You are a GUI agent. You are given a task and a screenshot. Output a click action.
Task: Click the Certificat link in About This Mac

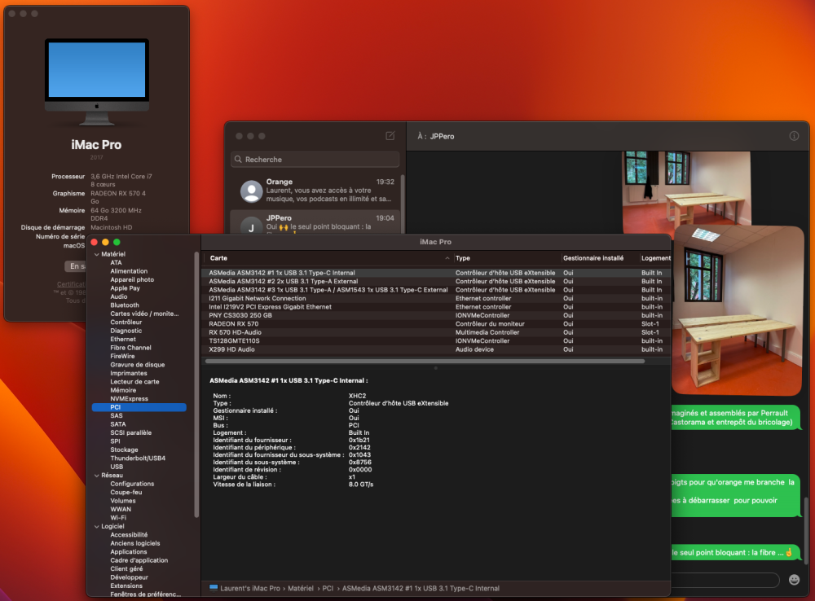tap(71, 284)
